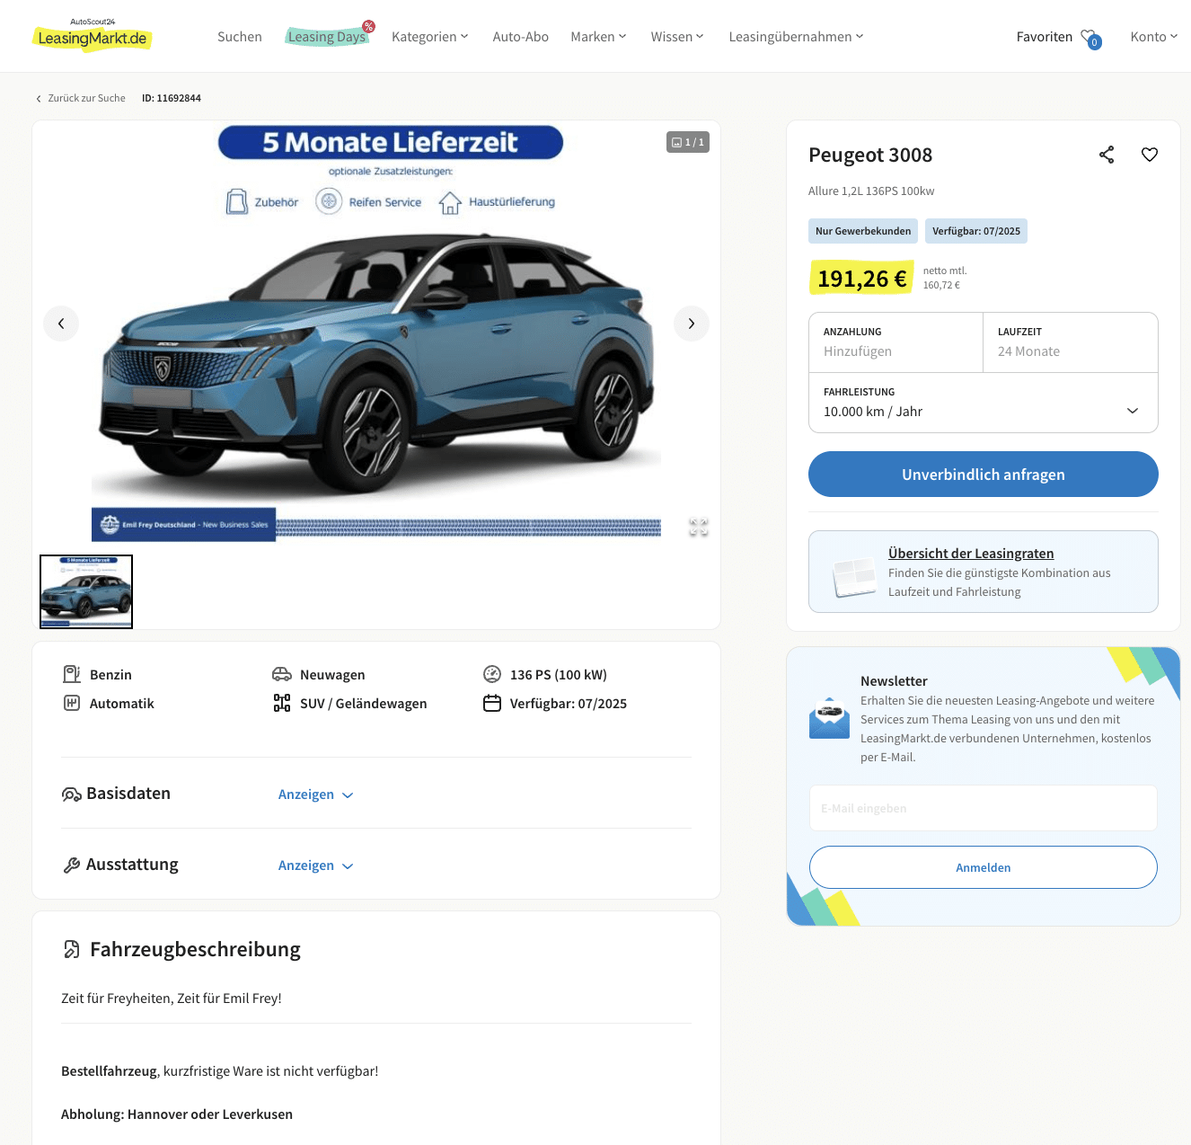The image size is (1191, 1145).
Task: Click the newsletter E-Mail input field
Action: pos(984,808)
